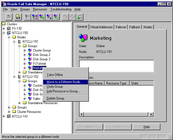
Task: Collapse the NTCLU-152 node
Action: (14, 77)
